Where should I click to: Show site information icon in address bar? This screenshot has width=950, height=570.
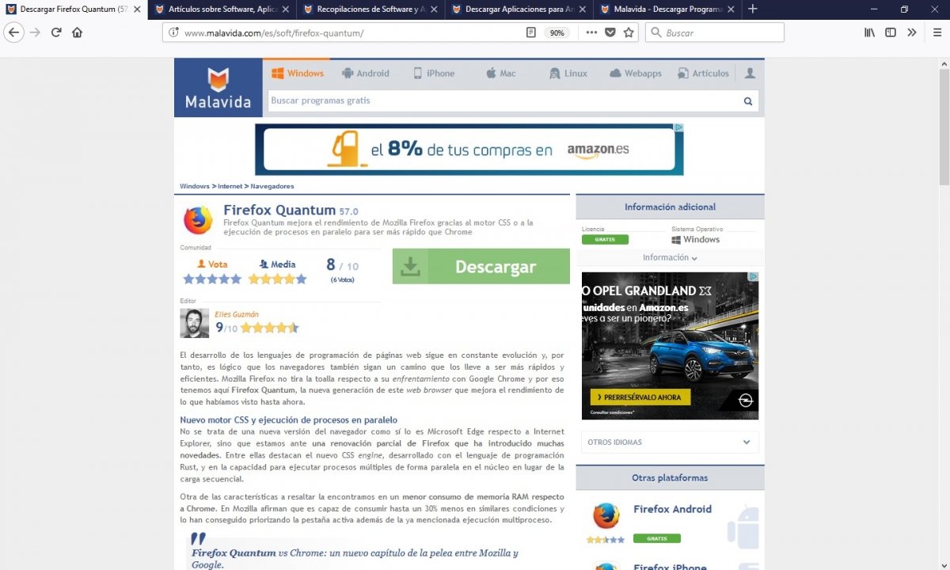(173, 32)
